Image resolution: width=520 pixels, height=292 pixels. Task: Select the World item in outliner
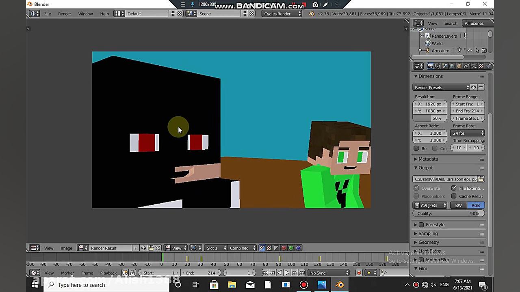437,43
